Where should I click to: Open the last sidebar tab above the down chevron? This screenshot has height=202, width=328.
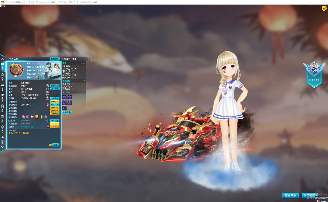2,140
